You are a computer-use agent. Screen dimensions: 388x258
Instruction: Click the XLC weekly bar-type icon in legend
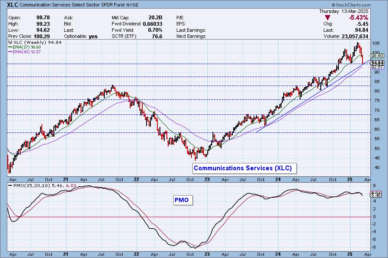tap(10, 43)
